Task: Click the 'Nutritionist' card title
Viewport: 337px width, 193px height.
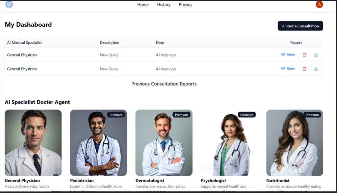Action: 278,181
